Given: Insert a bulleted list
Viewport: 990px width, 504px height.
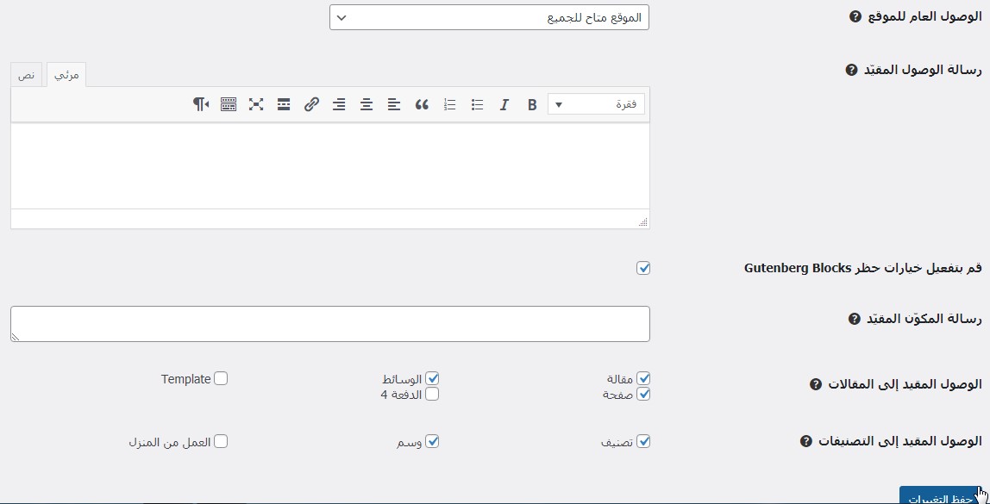Looking at the screenshot, I should (477, 104).
